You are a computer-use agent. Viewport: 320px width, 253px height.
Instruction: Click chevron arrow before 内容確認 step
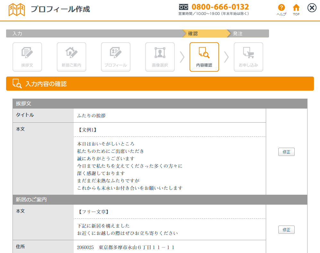click(182, 57)
